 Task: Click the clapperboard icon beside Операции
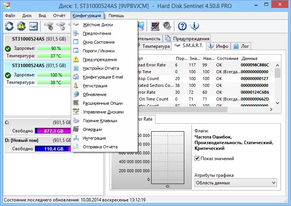click(76, 129)
